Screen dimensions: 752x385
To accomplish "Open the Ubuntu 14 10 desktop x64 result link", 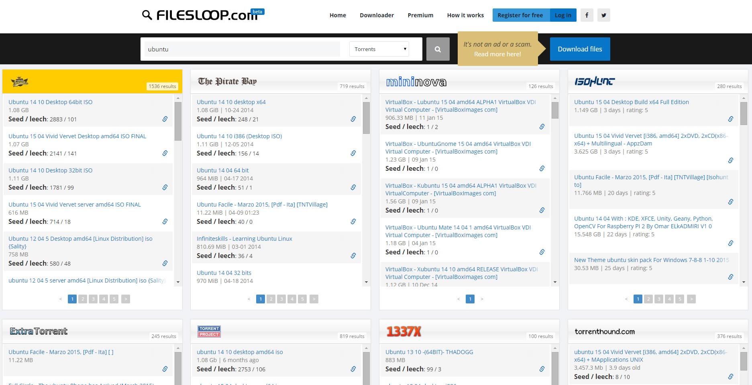I will pyautogui.click(x=231, y=102).
